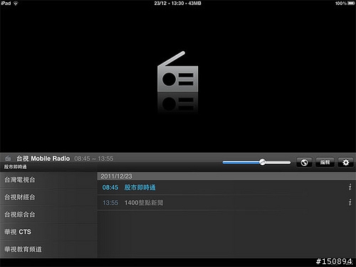Screen dimensions: 356x267
Task: Click the globe browser icon button
Action: pyautogui.click(x=304, y=162)
